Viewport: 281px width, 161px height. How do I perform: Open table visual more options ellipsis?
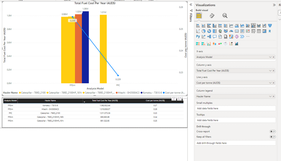(185, 98)
